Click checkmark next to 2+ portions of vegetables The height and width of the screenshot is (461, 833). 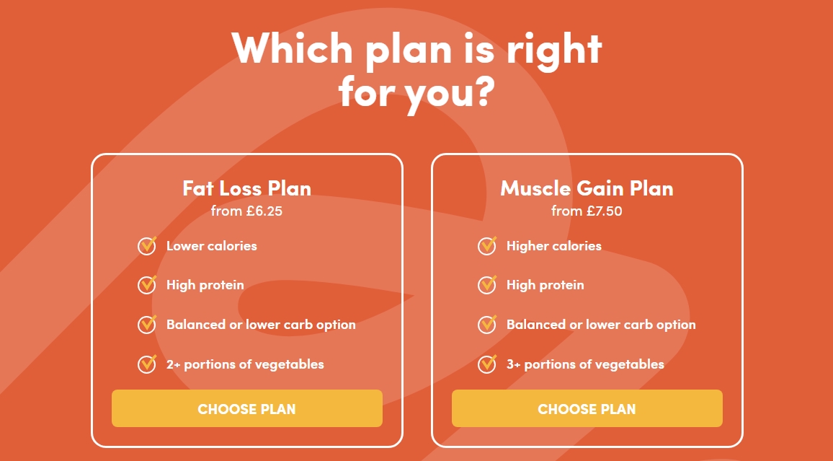click(147, 364)
